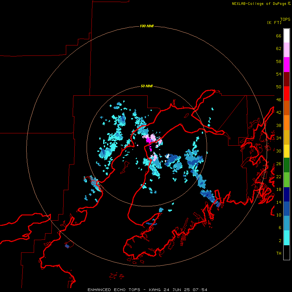Click the light pink legend swatch
Image resolution: width=292 pixels, height=292 pixels.
(x=286, y=50)
